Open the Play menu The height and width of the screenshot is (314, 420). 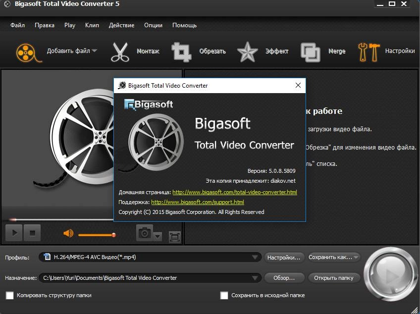[70, 25]
